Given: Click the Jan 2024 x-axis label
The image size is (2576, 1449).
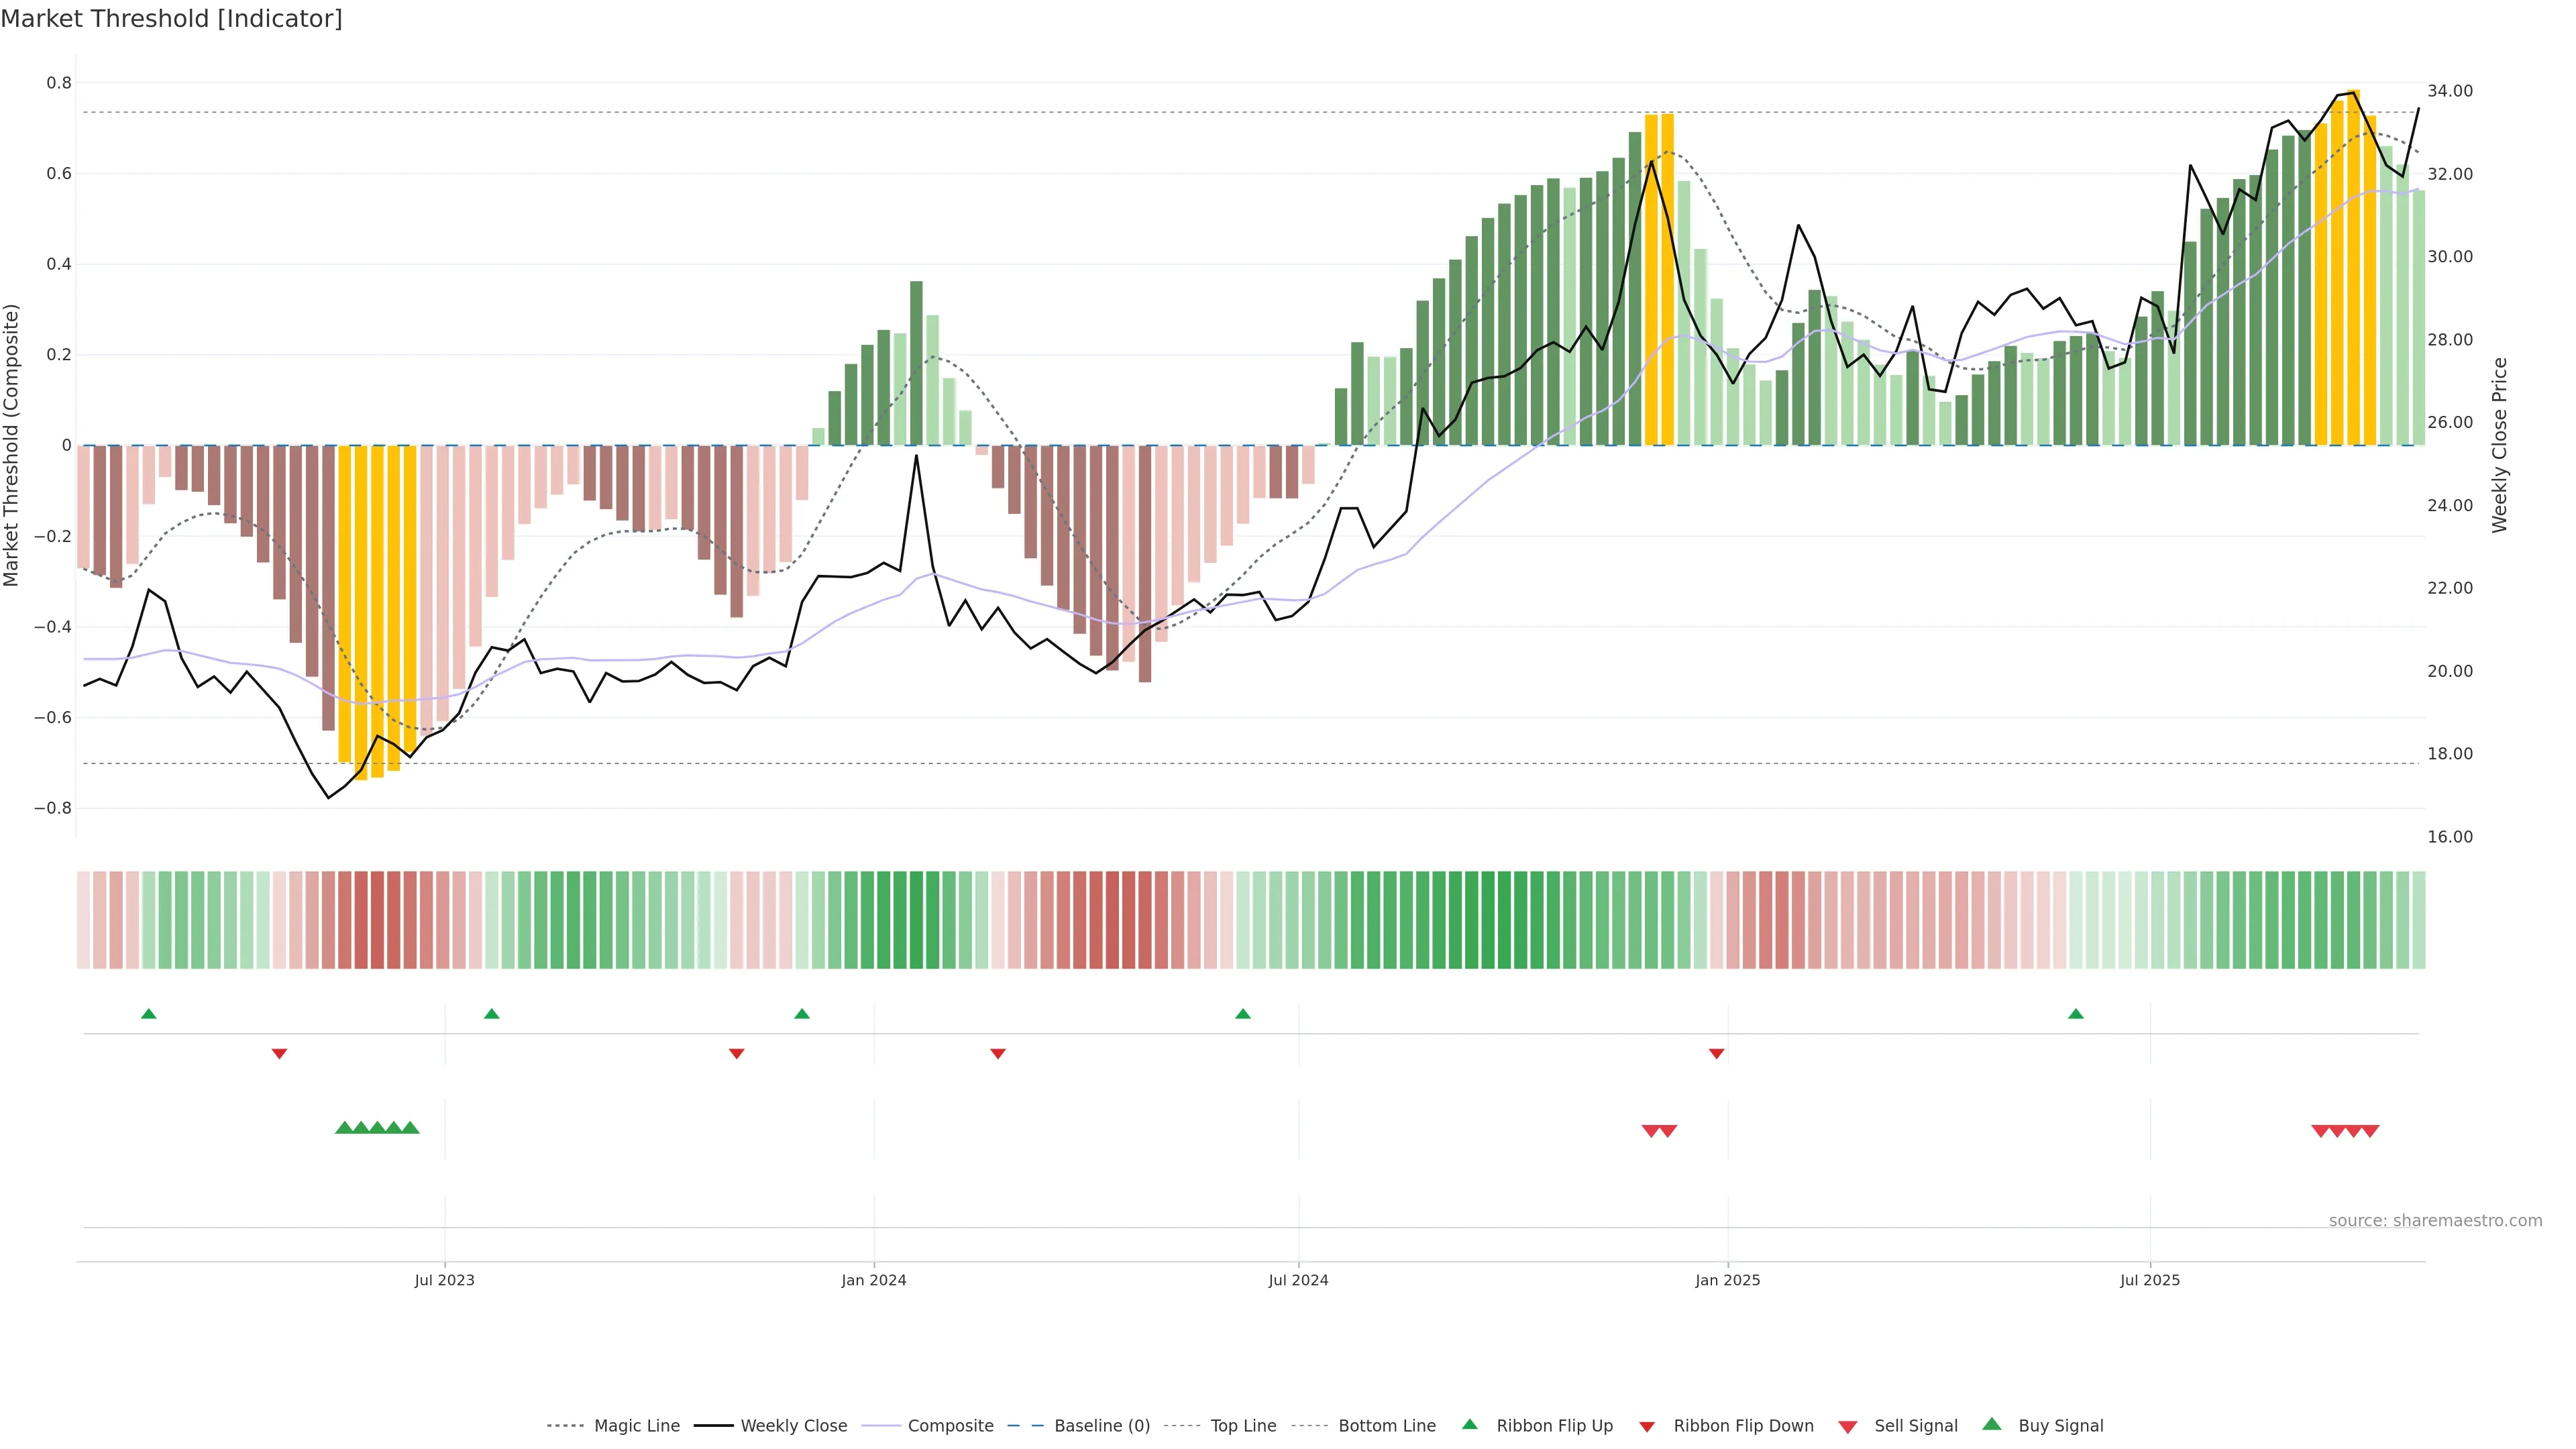Looking at the screenshot, I should [x=873, y=1280].
